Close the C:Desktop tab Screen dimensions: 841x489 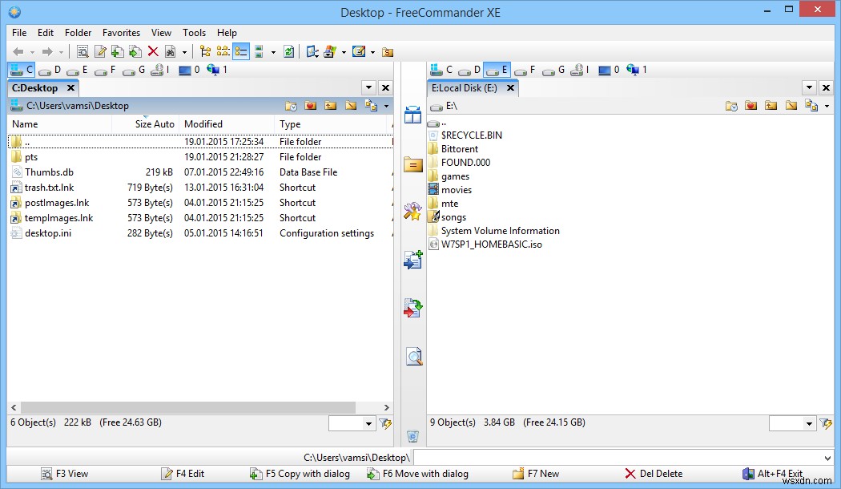tap(70, 88)
